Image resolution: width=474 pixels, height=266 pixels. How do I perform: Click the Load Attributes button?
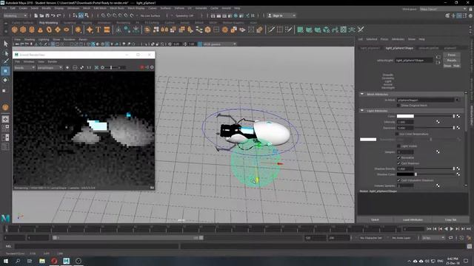pyautogui.click(x=413, y=219)
